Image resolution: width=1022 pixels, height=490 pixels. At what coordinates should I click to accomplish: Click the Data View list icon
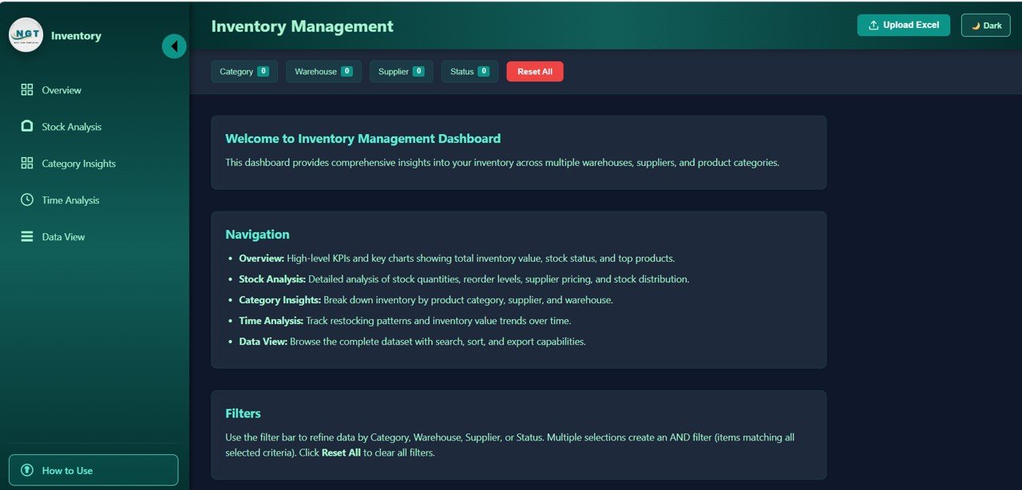pyautogui.click(x=27, y=237)
